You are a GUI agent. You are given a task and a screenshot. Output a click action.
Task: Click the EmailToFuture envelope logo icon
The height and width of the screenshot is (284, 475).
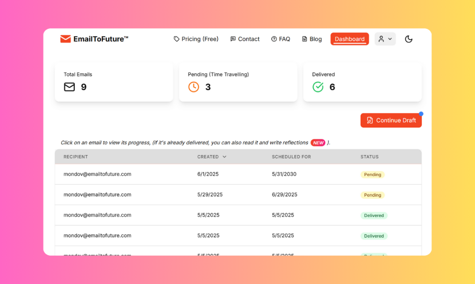(65, 39)
